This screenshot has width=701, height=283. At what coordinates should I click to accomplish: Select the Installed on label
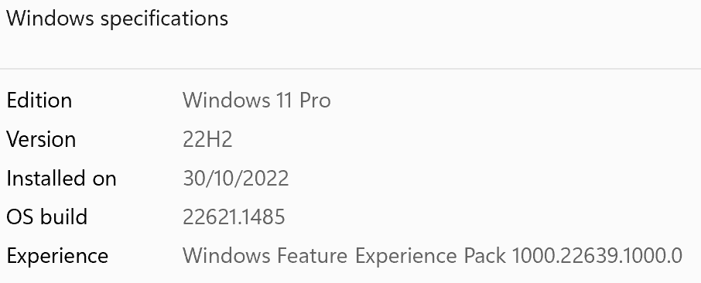coord(61,179)
